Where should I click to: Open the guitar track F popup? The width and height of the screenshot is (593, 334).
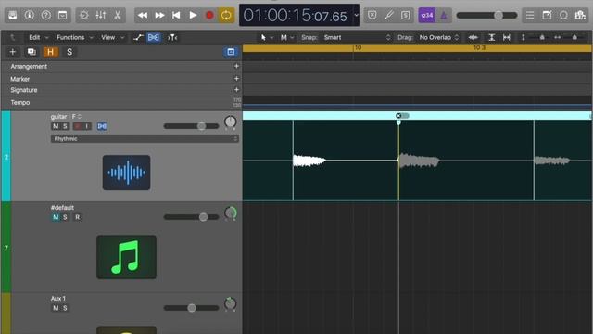click(77, 117)
